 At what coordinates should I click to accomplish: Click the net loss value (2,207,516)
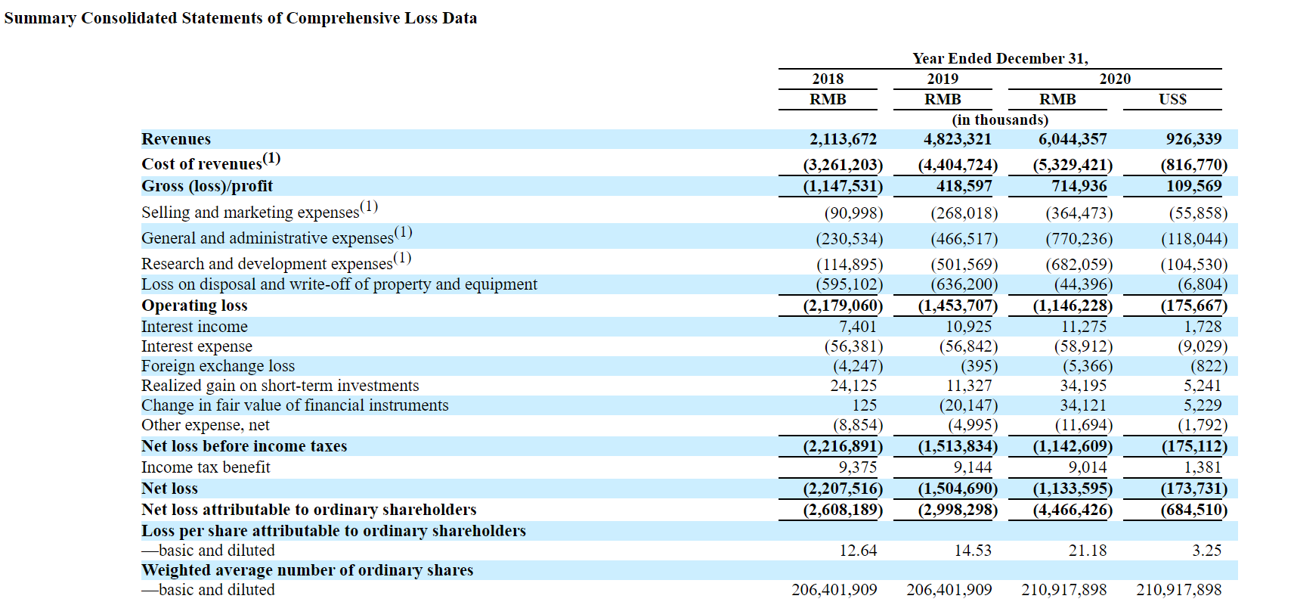(843, 489)
